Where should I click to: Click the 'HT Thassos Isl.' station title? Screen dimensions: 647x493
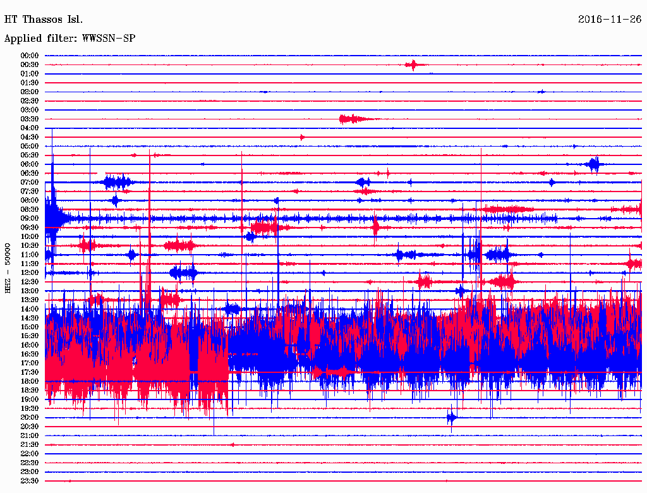coord(44,20)
